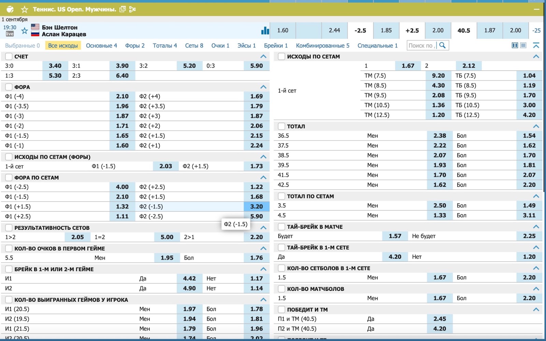
Task: Tick the ИСХОДЫ ПО СЕТАМ checkbox on right
Action: point(282,56)
